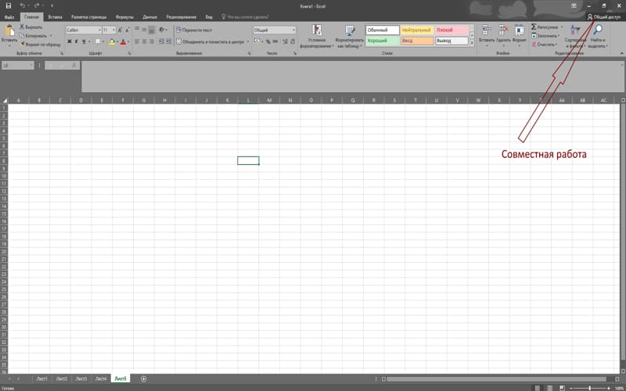Screen dimensions: 626x391
Task: Switch to the Рецензирование tab
Action: tap(182, 17)
